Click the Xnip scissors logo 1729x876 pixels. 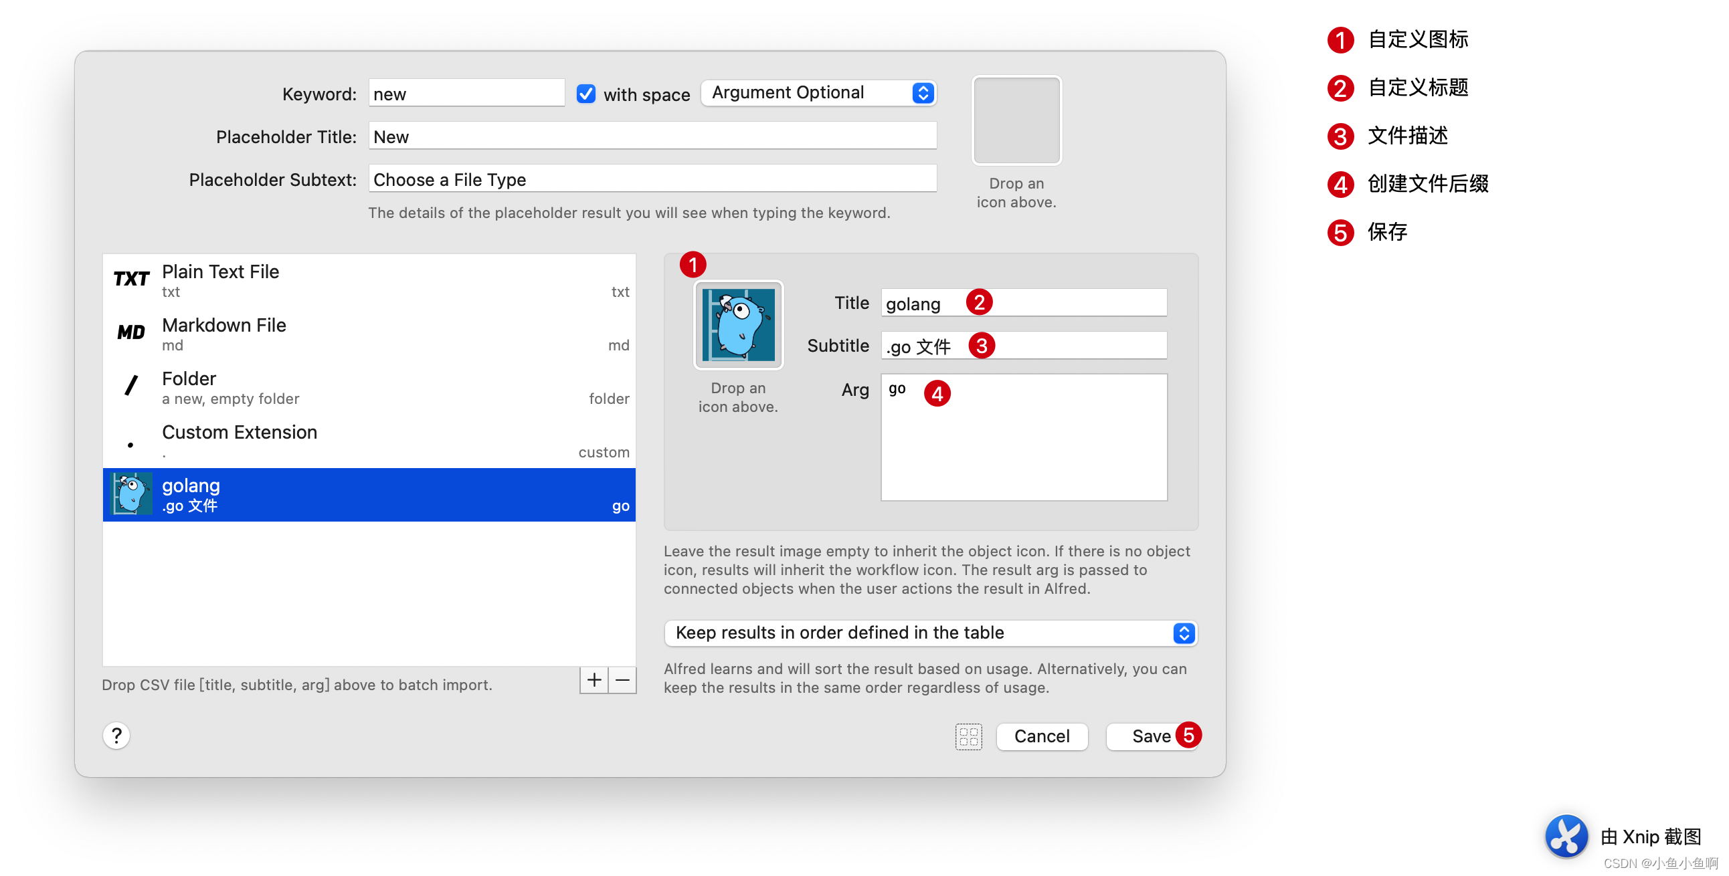(x=1565, y=836)
